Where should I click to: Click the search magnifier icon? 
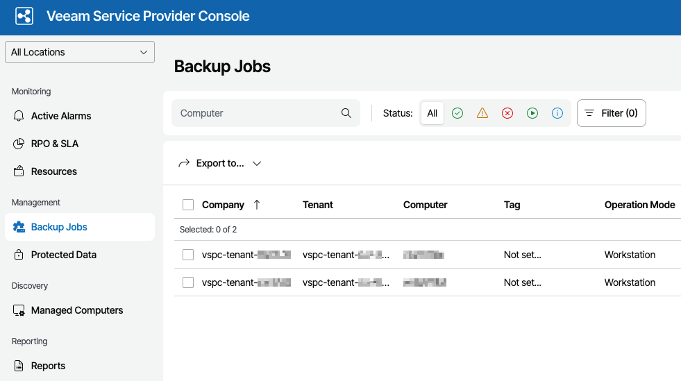pyautogui.click(x=346, y=113)
